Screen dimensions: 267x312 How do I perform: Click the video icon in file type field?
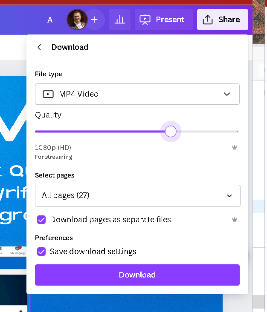pyautogui.click(x=48, y=94)
